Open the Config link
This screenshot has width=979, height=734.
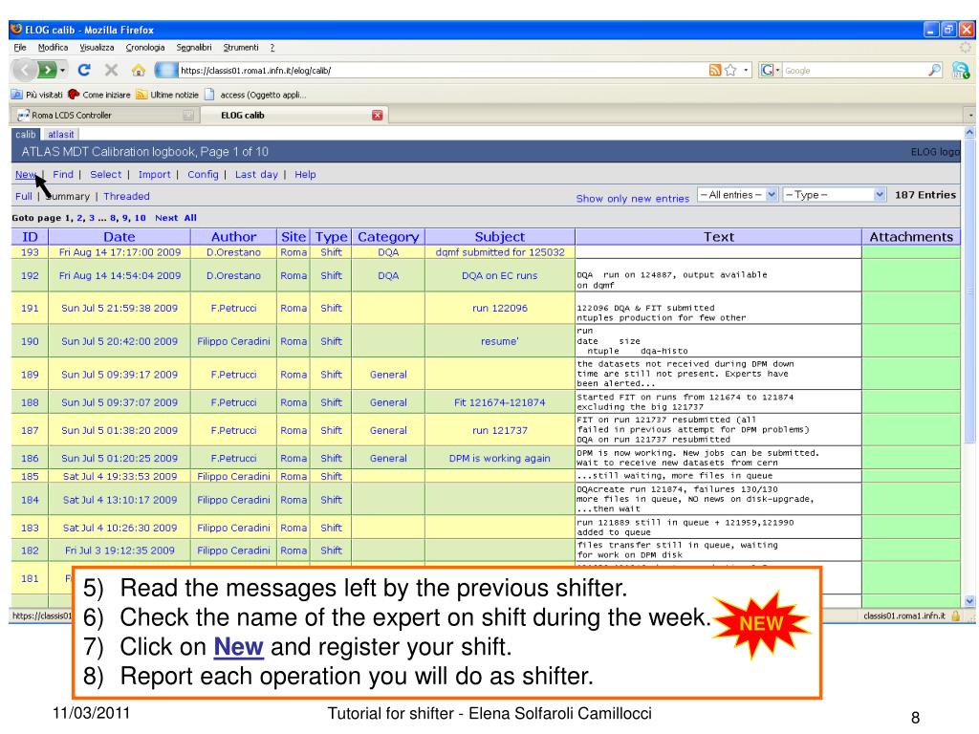click(x=203, y=175)
